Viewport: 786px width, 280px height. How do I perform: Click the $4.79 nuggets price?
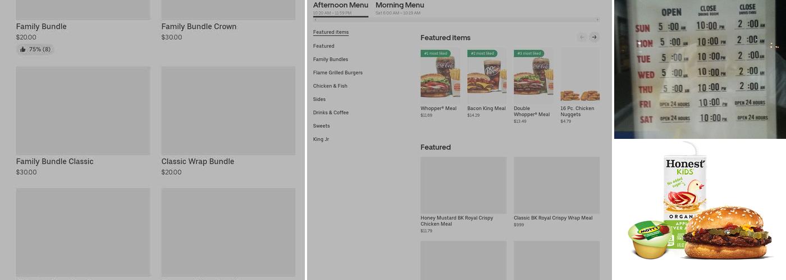(x=565, y=121)
